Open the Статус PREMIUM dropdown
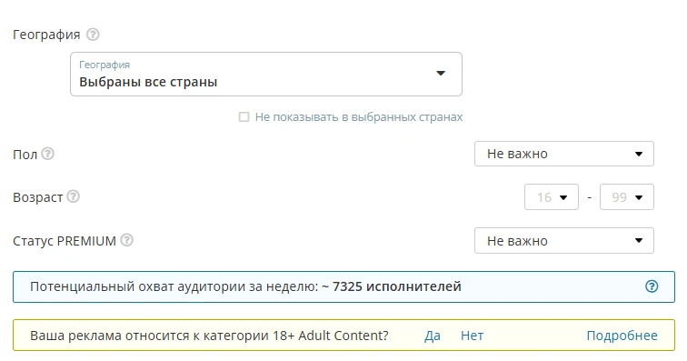The height and width of the screenshot is (361, 687). click(564, 240)
